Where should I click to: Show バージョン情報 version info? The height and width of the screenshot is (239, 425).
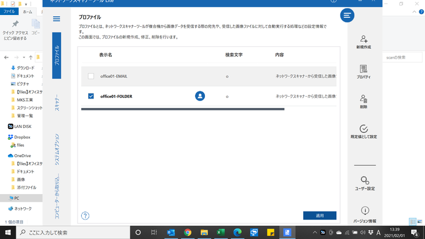click(x=365, y=215)
